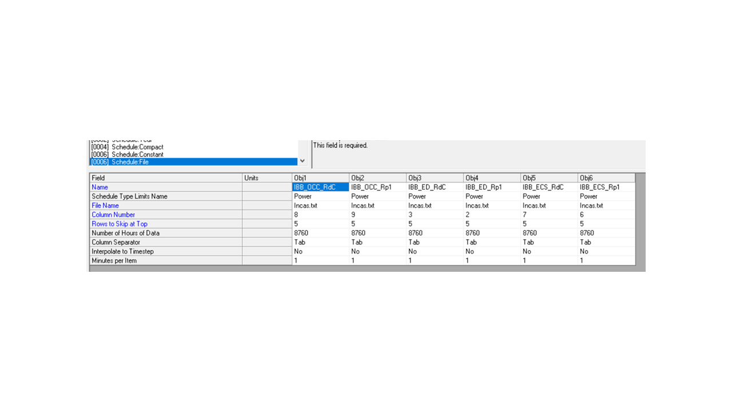The height and width of the screenshot is (412, 732).
Task: Click the Obj5 column header
Action: tap(549, 178)
